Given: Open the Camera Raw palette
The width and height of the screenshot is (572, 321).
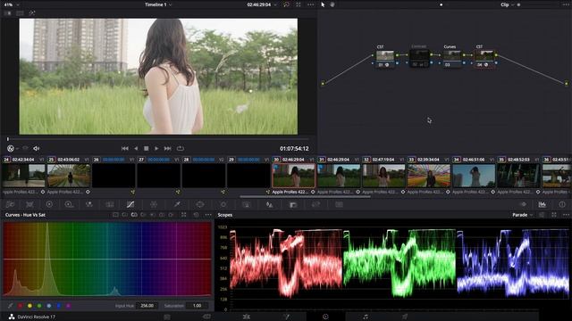Looking at the screenshot, I should 10,204.
